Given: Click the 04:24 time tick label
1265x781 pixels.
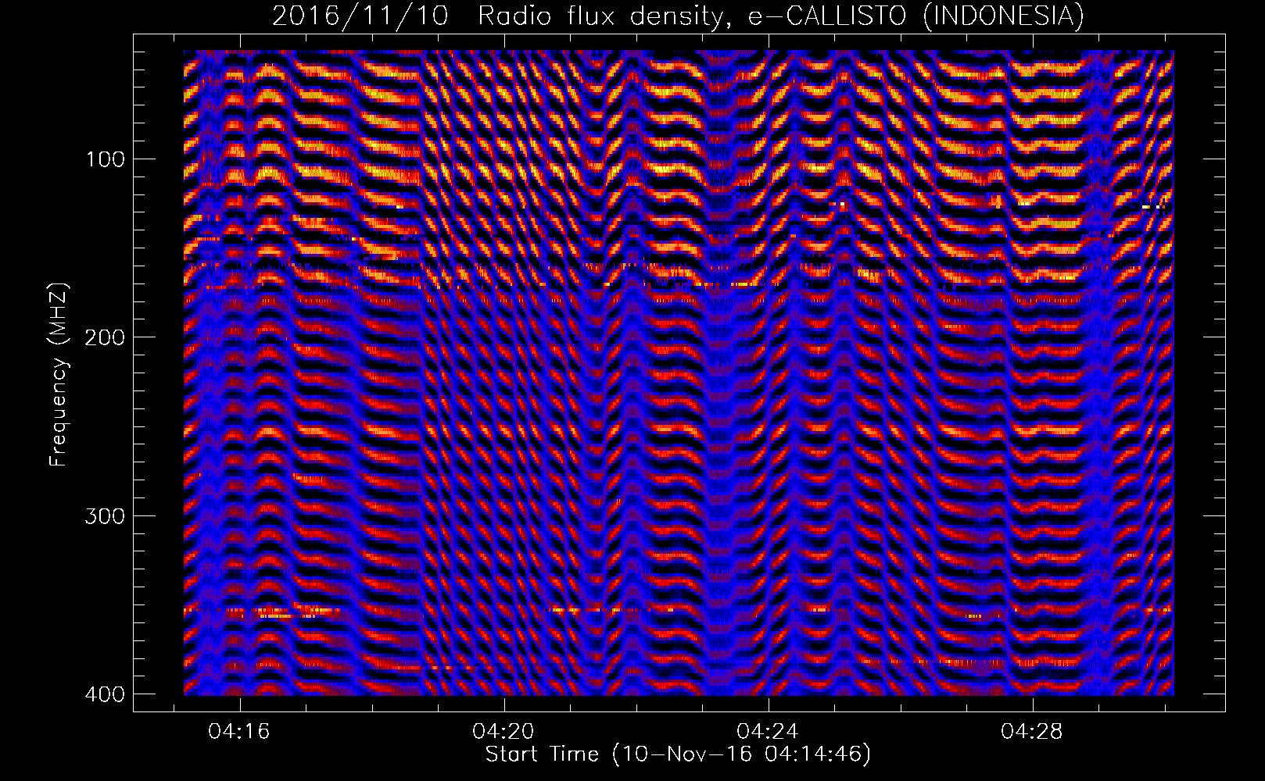Looking at the screenshot, I should [x=768, y=732].
